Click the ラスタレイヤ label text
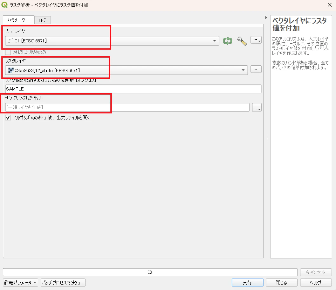Screen dimensions: 336x290 (x=15, y=61)
